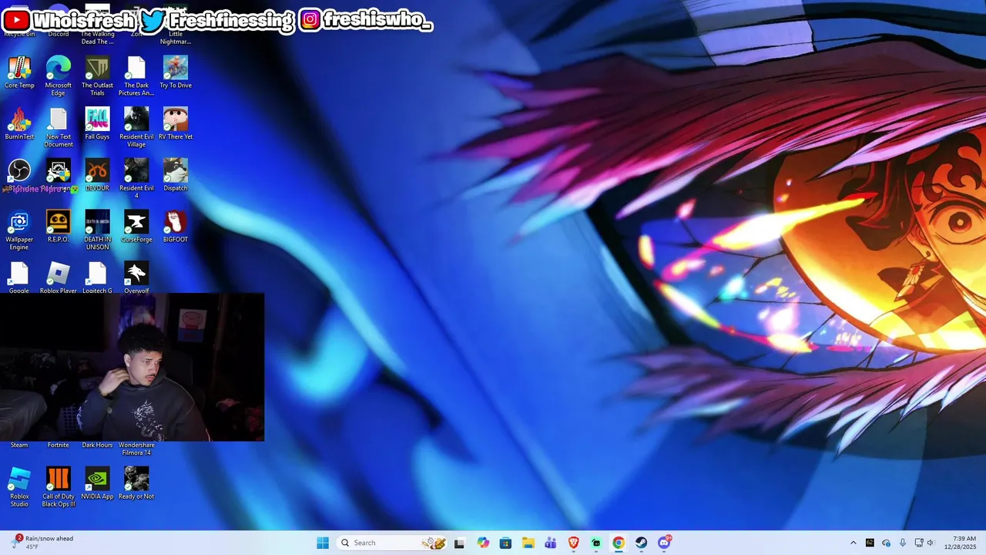Image resolution: width=986 pixels, height=555 pixels.
Task: Select the R.E.P.O. game icon
Action: 59,227
